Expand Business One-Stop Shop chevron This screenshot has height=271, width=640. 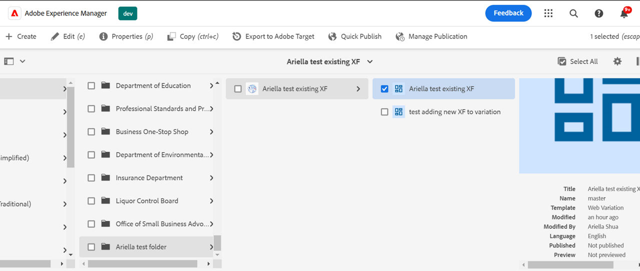[x=211, y=132]
